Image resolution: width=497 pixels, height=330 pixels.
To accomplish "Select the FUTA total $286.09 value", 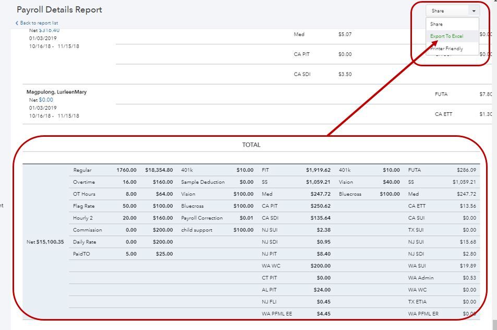I will 464,170.
